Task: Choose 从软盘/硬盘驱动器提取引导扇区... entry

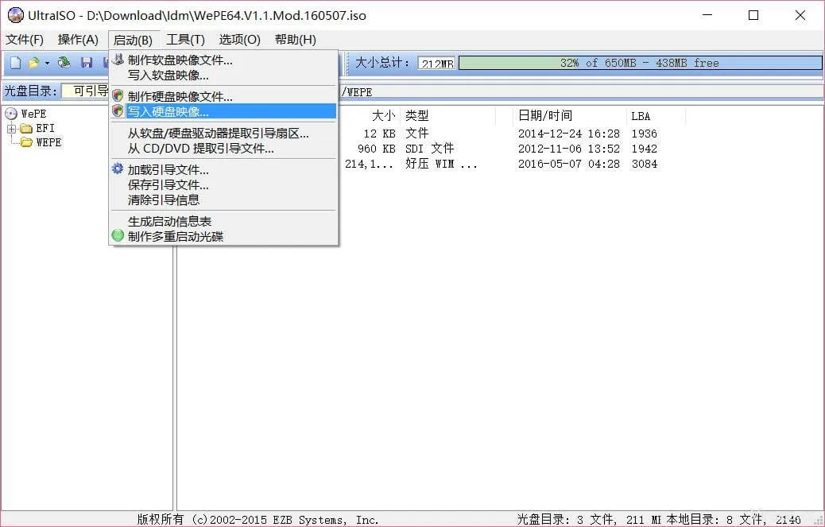Action: click(223, 133)
